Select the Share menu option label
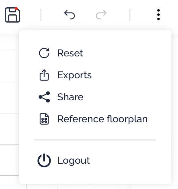The image size is (178, 189). [x=70, y=97]
